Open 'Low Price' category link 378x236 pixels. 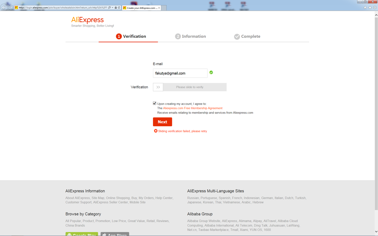pyautogui.click(x=119, y=221)
